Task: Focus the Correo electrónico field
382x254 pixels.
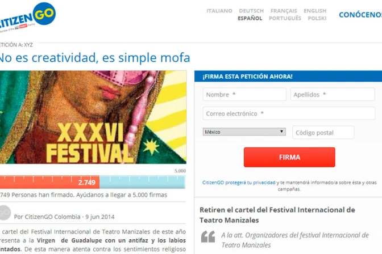Action: (x=289, y=113)
